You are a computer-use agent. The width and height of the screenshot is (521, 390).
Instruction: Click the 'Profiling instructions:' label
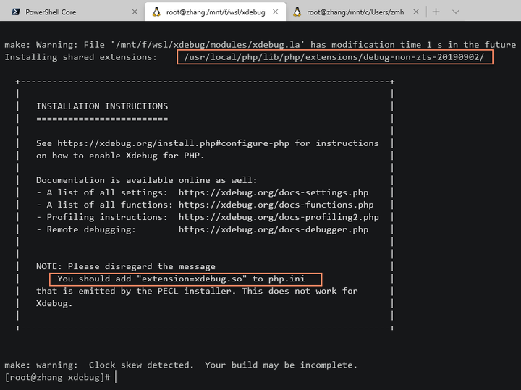point(107,217)
